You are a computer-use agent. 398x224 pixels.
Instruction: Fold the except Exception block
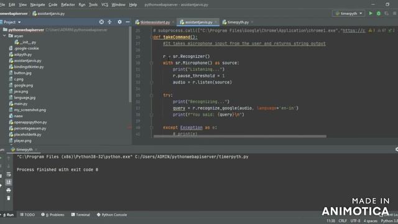(151, 128)
